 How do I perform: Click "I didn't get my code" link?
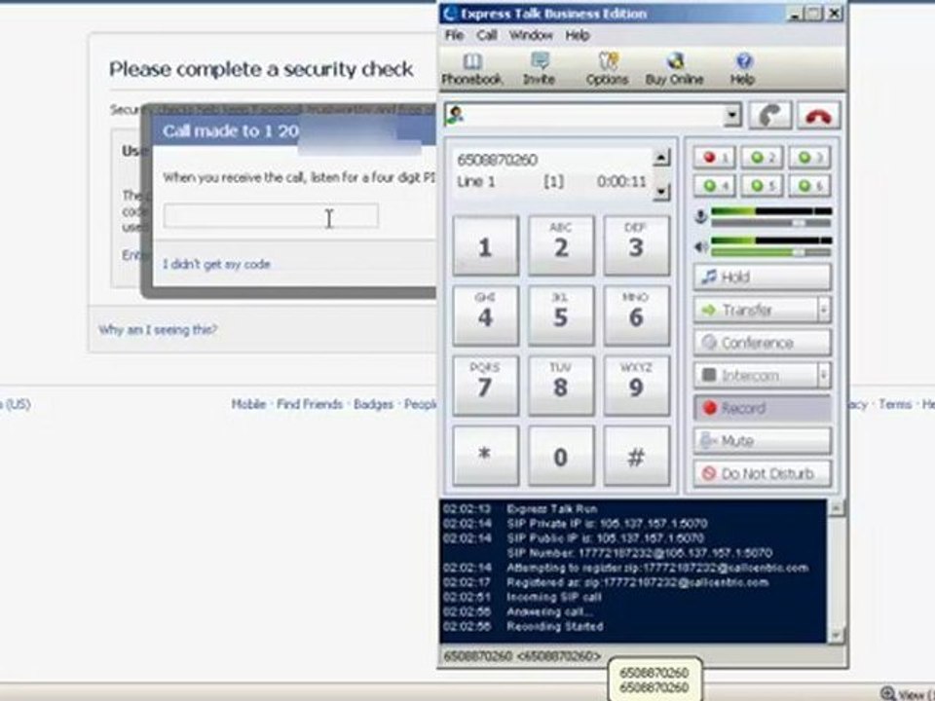point(216,264)
